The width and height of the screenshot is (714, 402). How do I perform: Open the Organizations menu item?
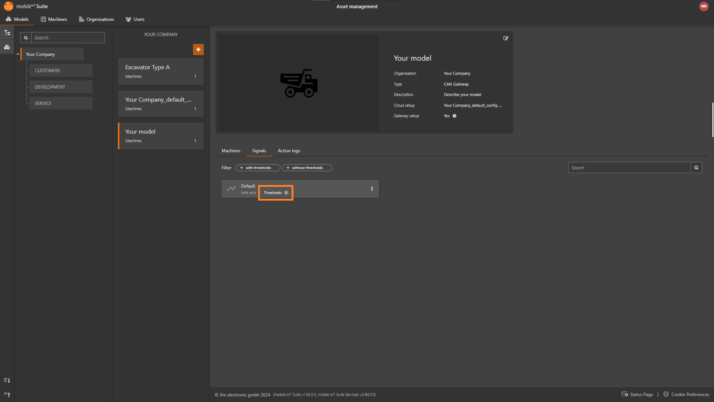[96, 19]
